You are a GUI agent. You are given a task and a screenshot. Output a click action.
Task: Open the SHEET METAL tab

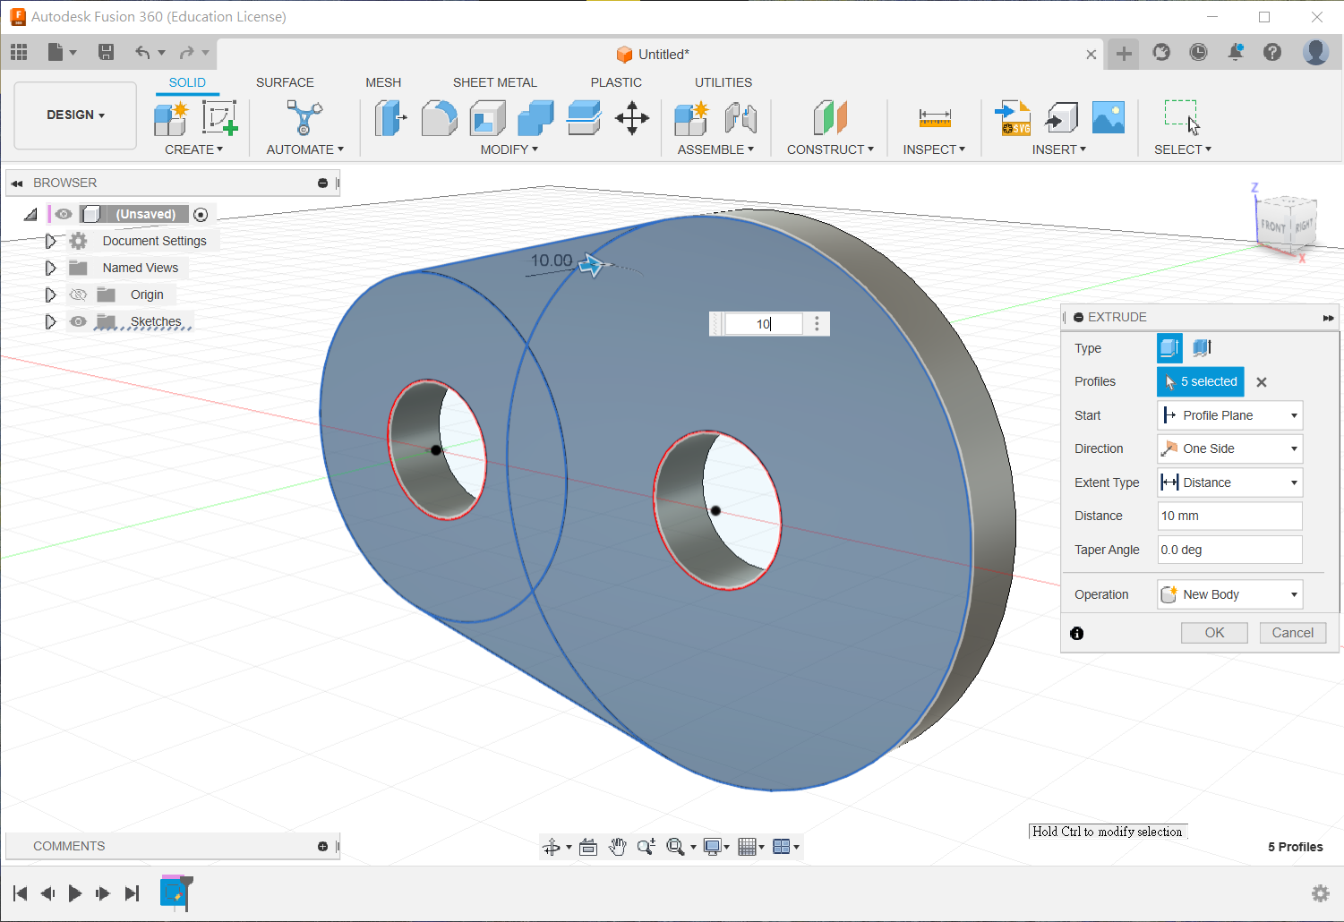click(494, 82)
